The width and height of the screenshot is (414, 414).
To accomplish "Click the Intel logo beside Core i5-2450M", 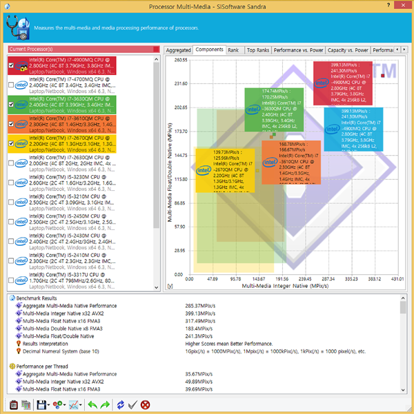I will (x=21, y=222).
